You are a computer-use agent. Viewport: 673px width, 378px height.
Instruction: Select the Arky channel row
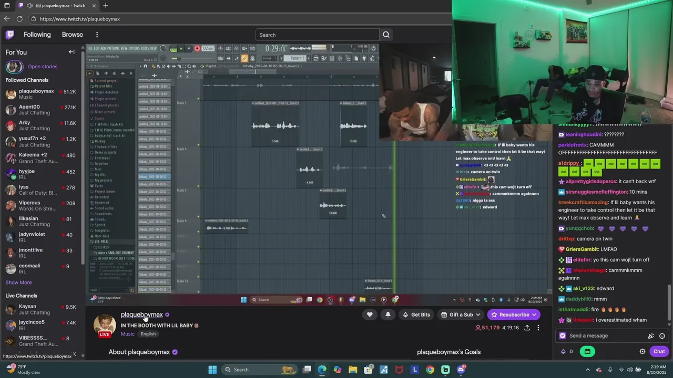[41, 125]
